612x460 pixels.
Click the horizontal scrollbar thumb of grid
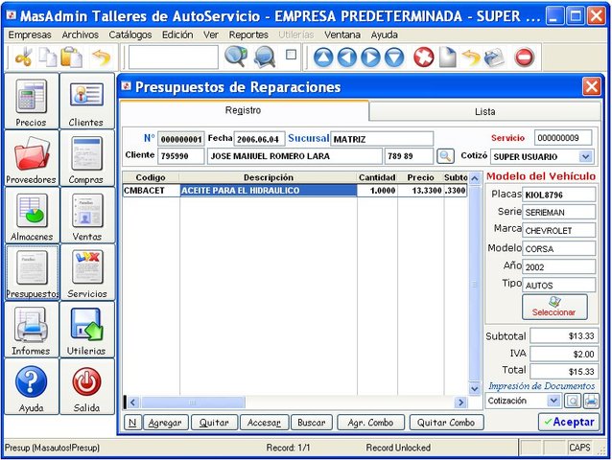click(x=193, y=402)
